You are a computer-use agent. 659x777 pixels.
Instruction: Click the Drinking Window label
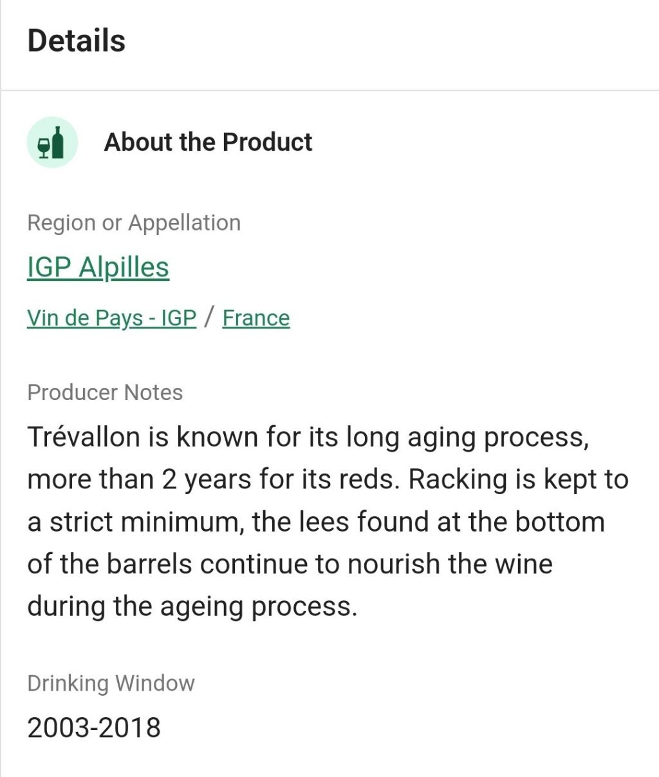pos(111,683)
